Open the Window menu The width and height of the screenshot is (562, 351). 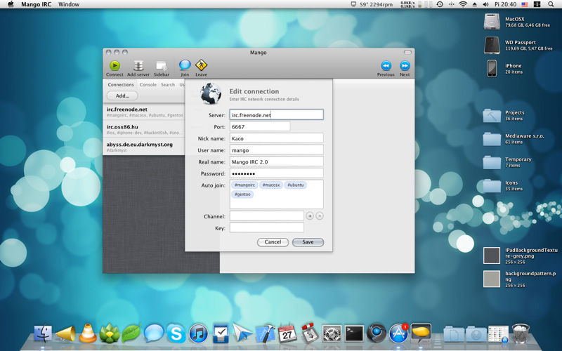point(69,4)
